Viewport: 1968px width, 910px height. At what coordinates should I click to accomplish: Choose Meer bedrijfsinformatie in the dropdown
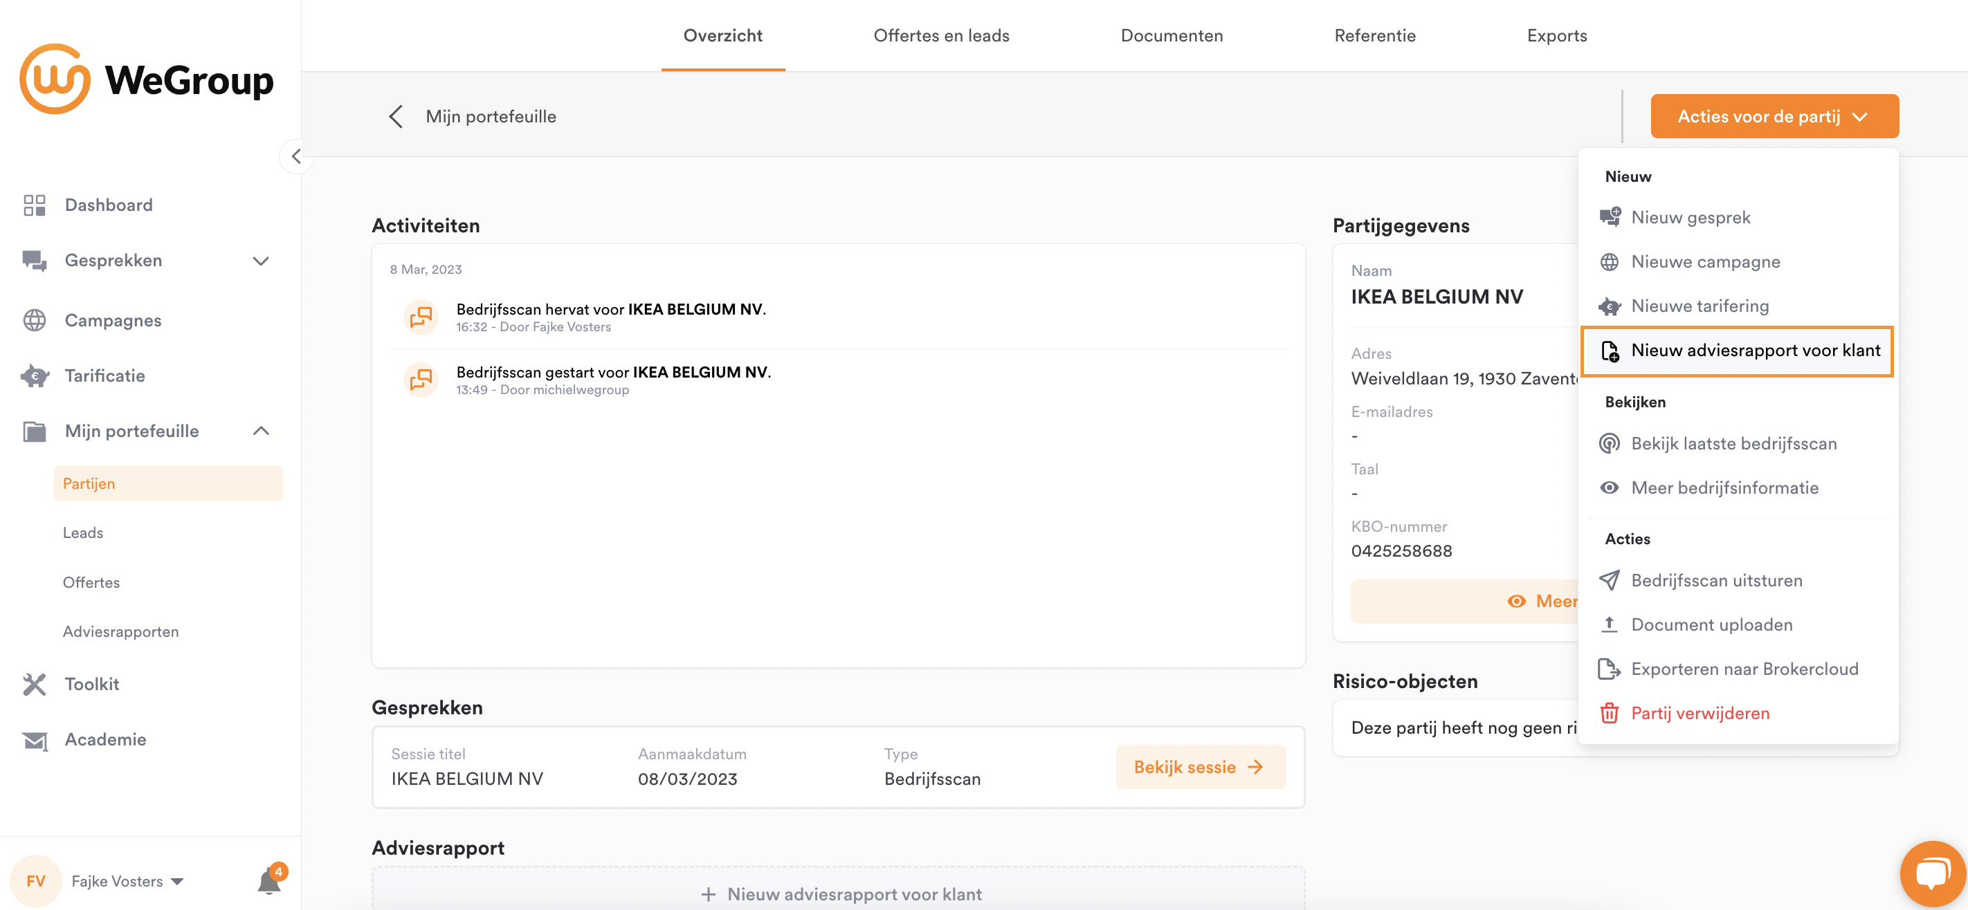(x=1738, y=488)
